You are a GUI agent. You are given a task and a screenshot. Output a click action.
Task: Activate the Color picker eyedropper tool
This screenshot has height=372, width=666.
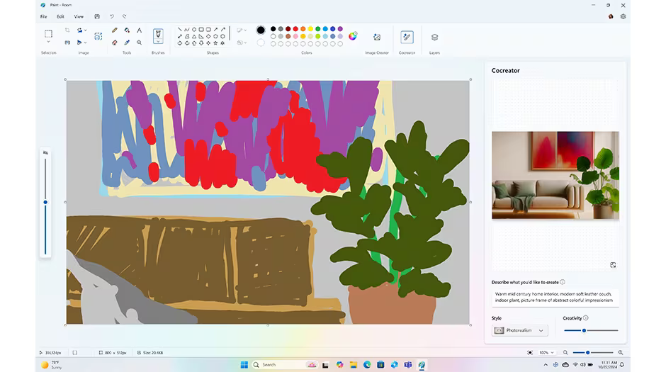pyautogui.click(x=127, y=43)
